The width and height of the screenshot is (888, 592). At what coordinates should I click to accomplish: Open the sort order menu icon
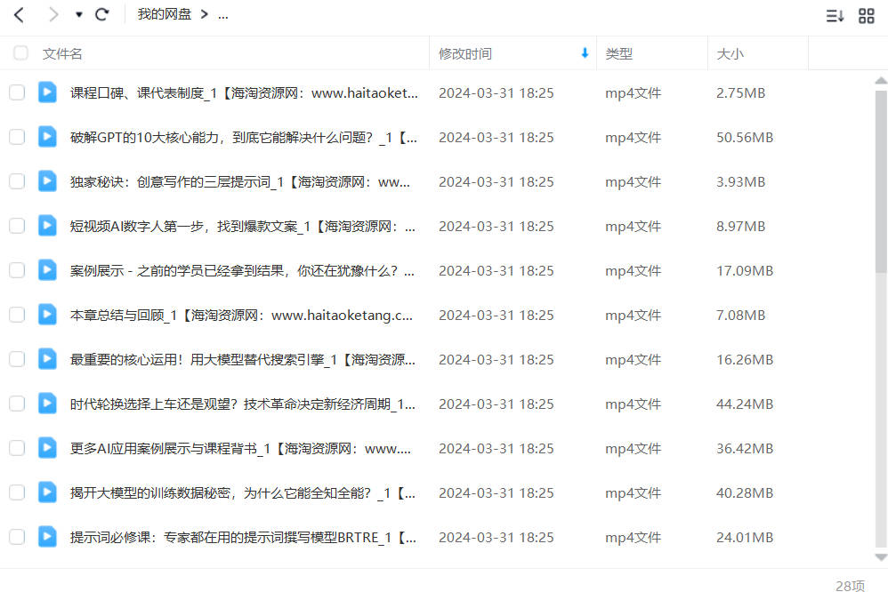[835, 16]
